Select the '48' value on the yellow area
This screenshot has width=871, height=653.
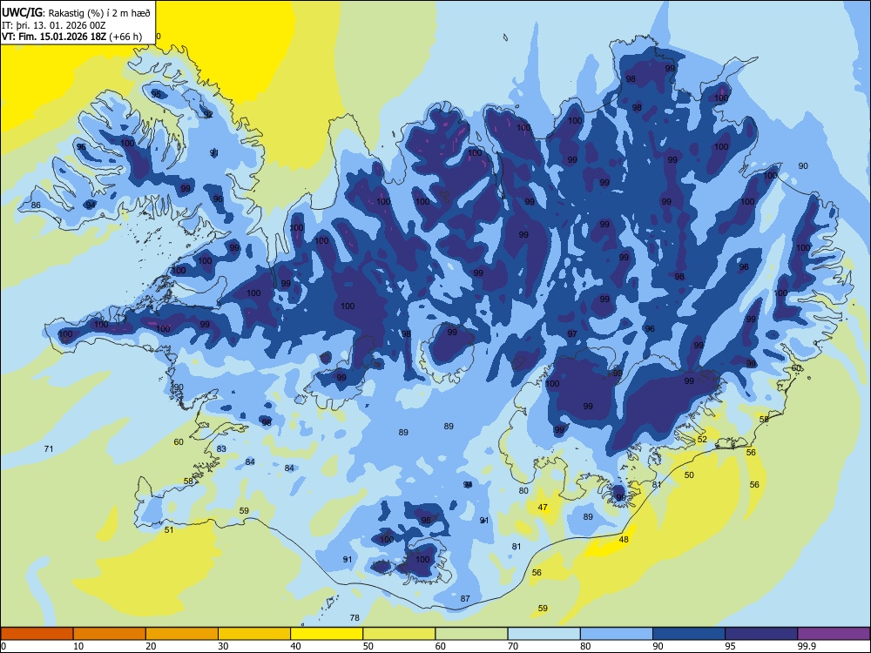[624, 539]
